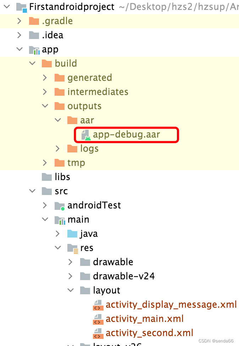This screenshot has height=346, width=239.
Task: Click the androidTest folder icon
Action: [60, 206]
